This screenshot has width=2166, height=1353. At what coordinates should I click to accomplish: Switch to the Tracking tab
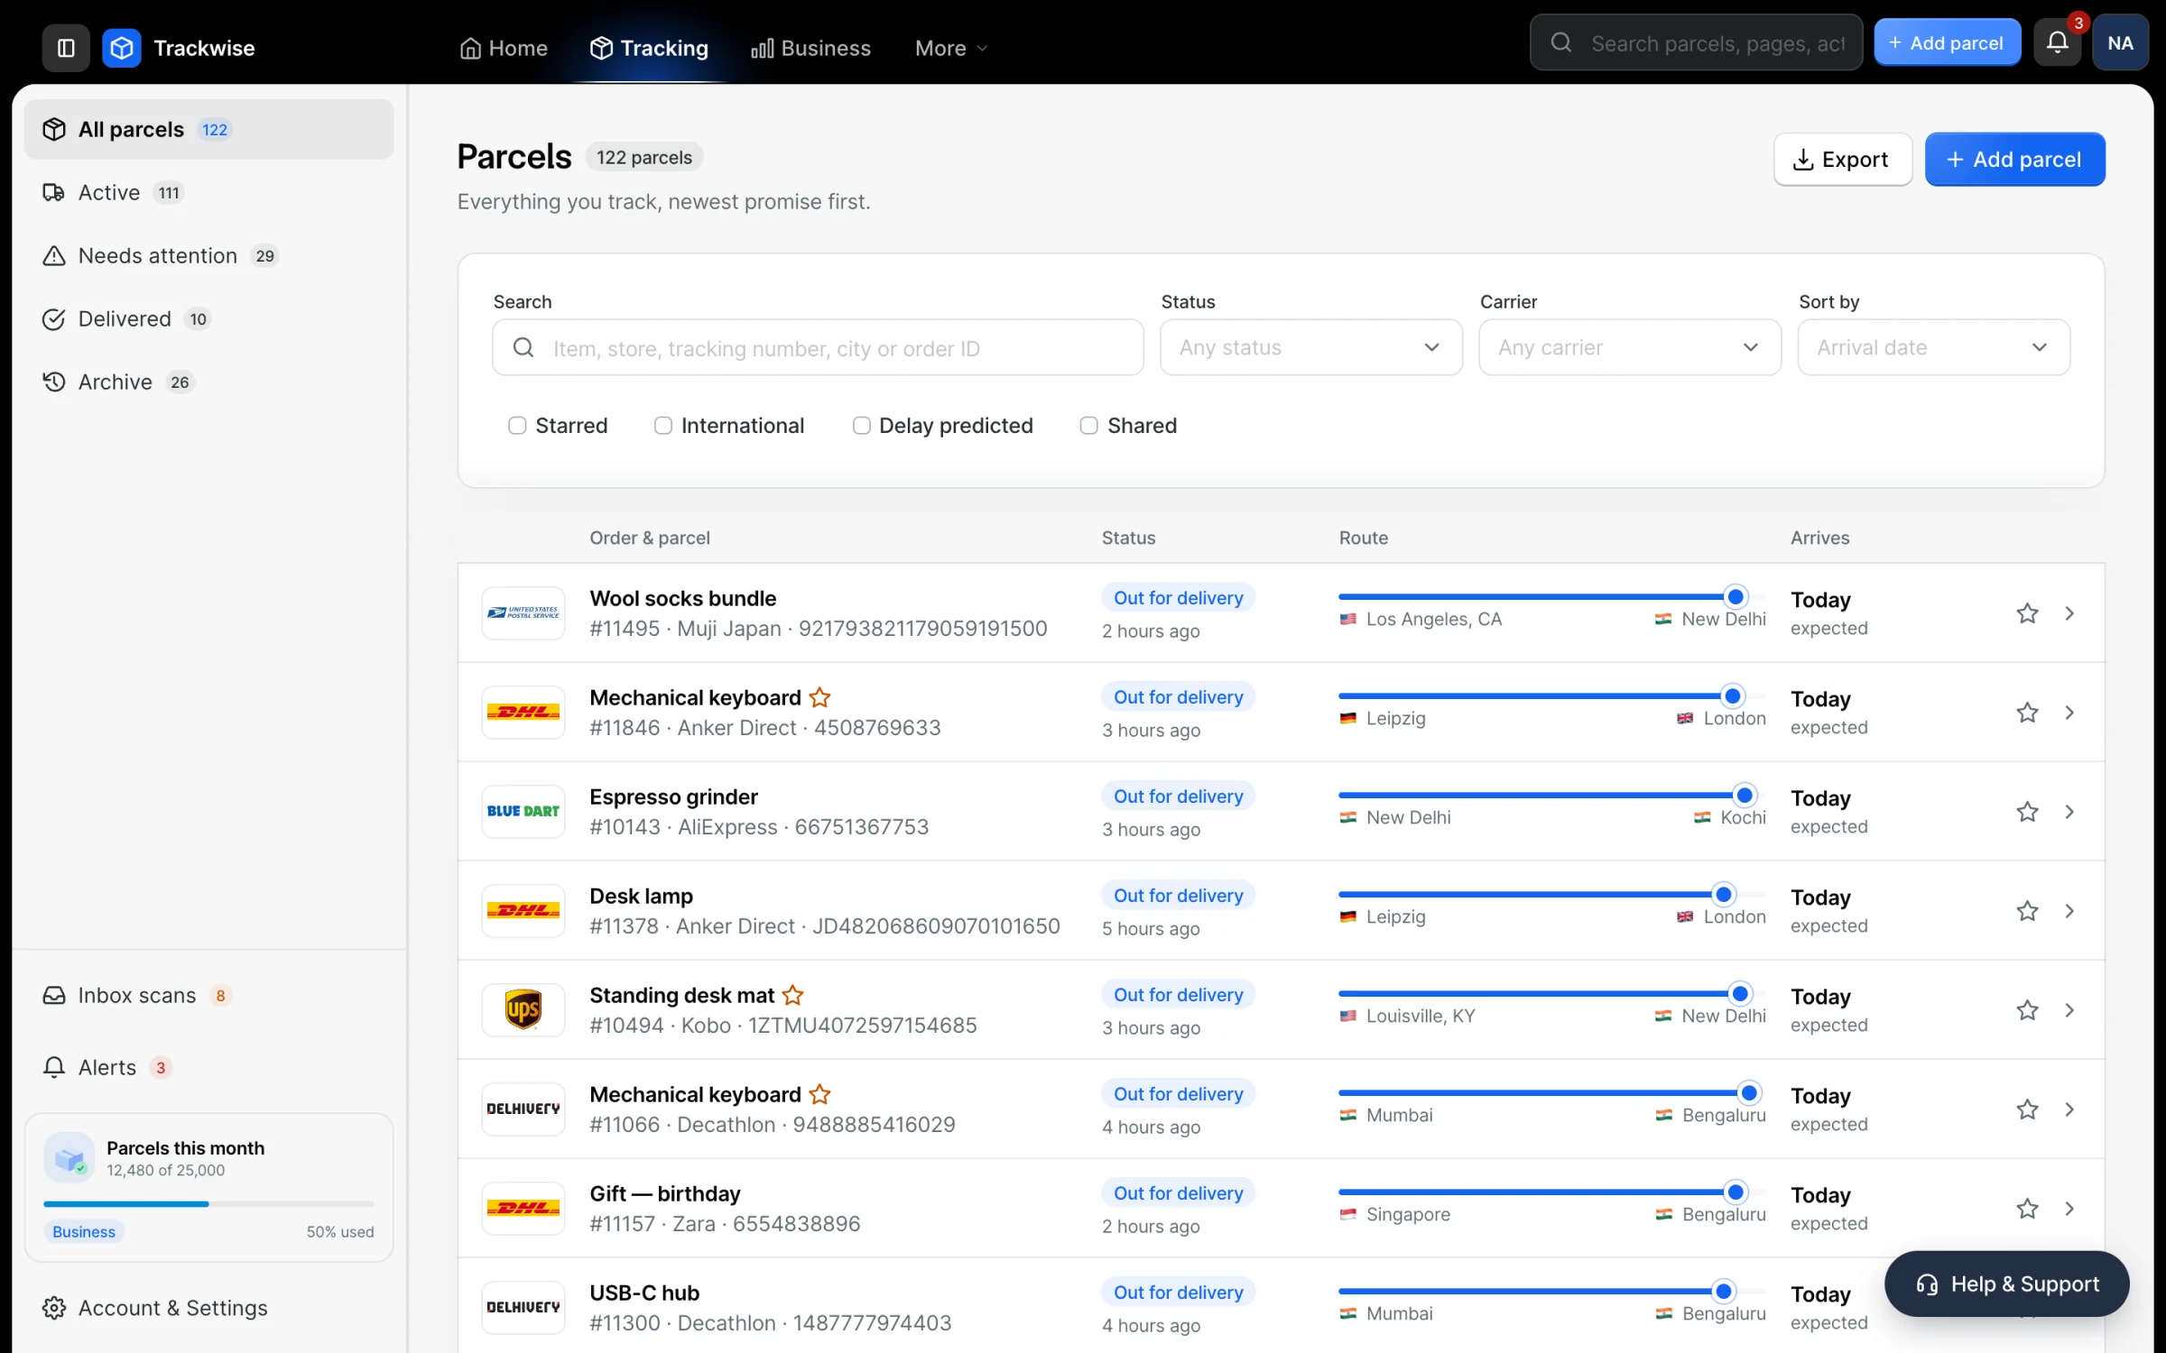649,48
